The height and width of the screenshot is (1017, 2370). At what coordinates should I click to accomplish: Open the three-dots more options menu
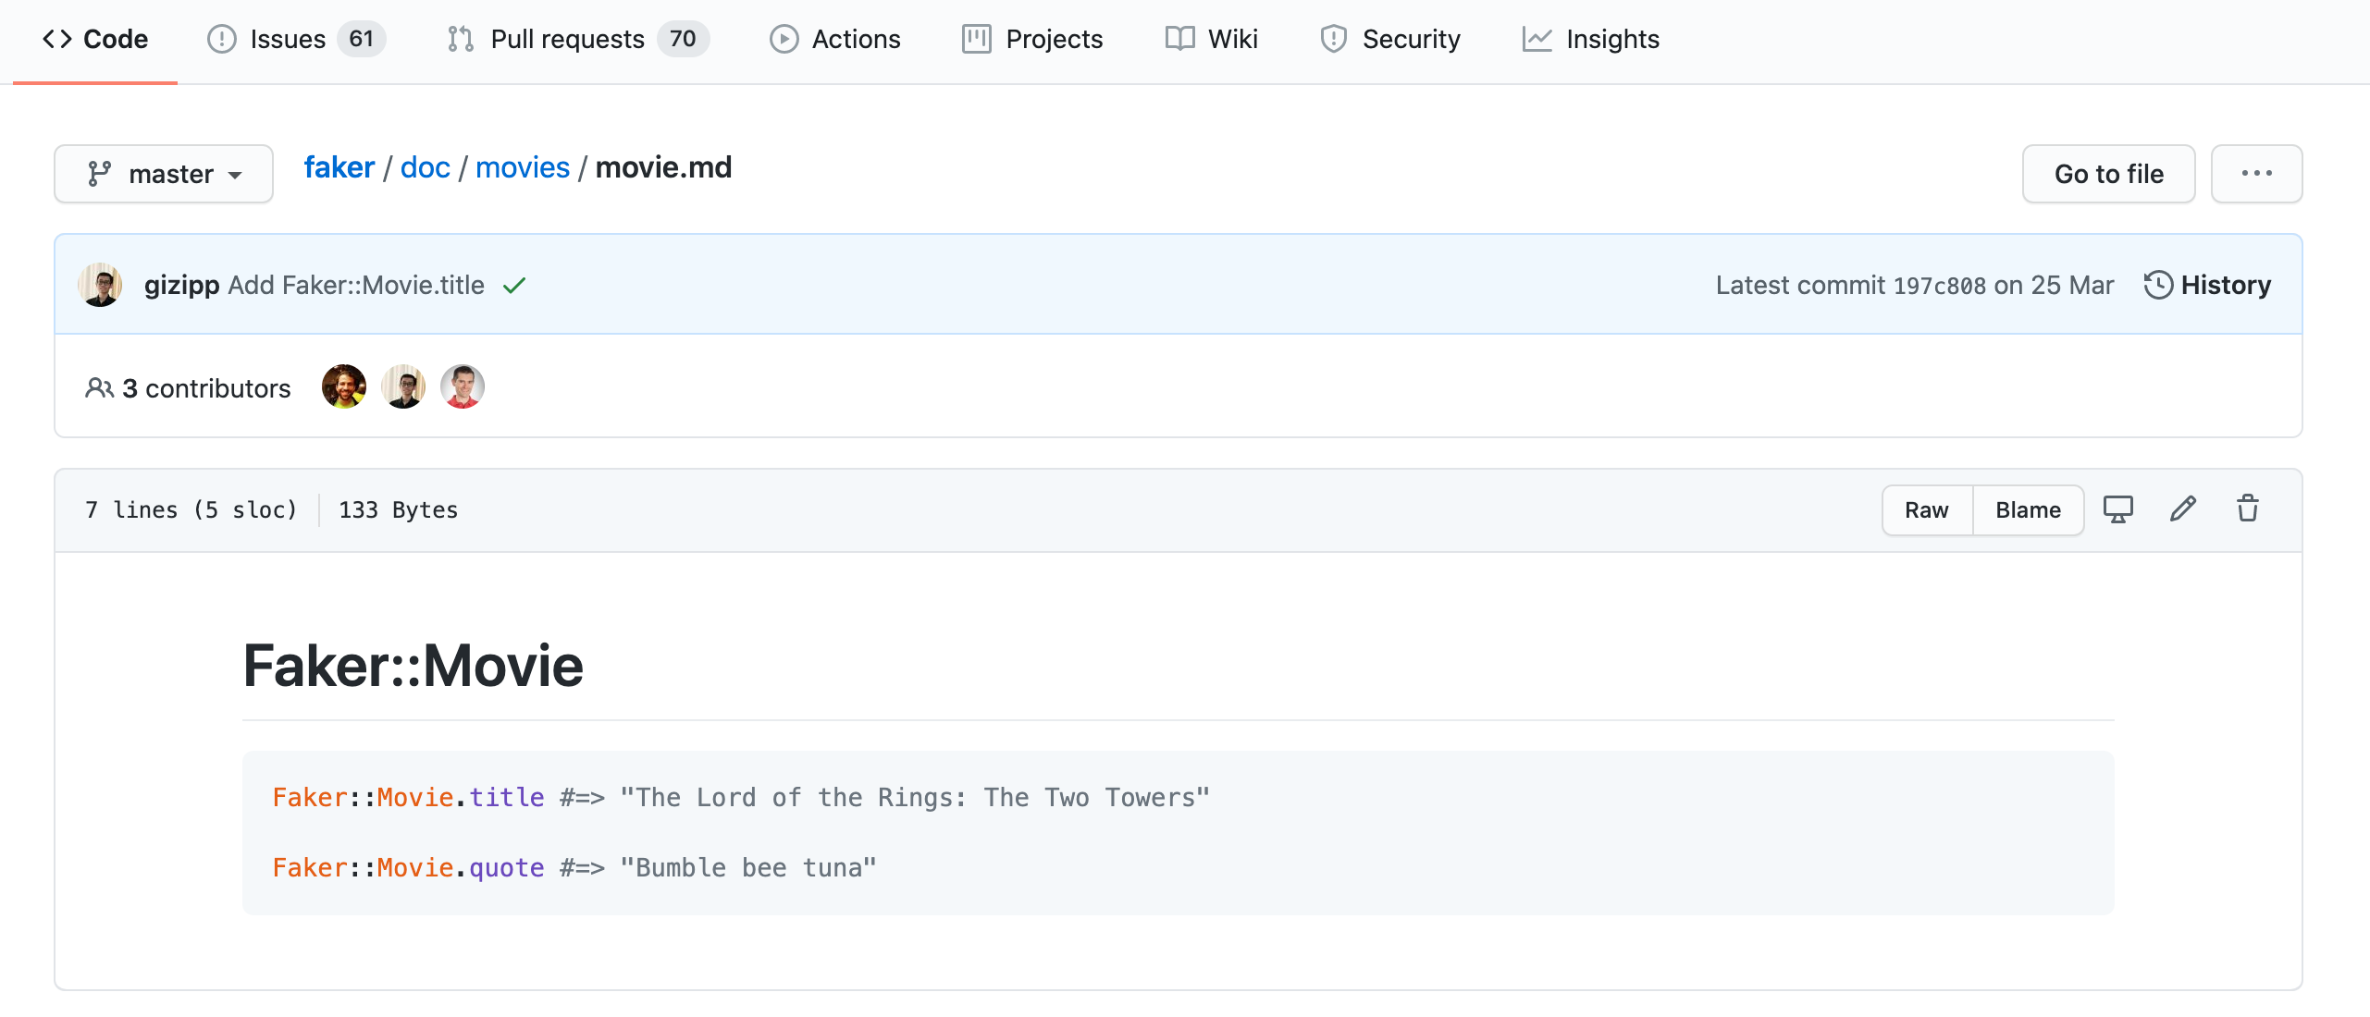tap(2256, 174)
